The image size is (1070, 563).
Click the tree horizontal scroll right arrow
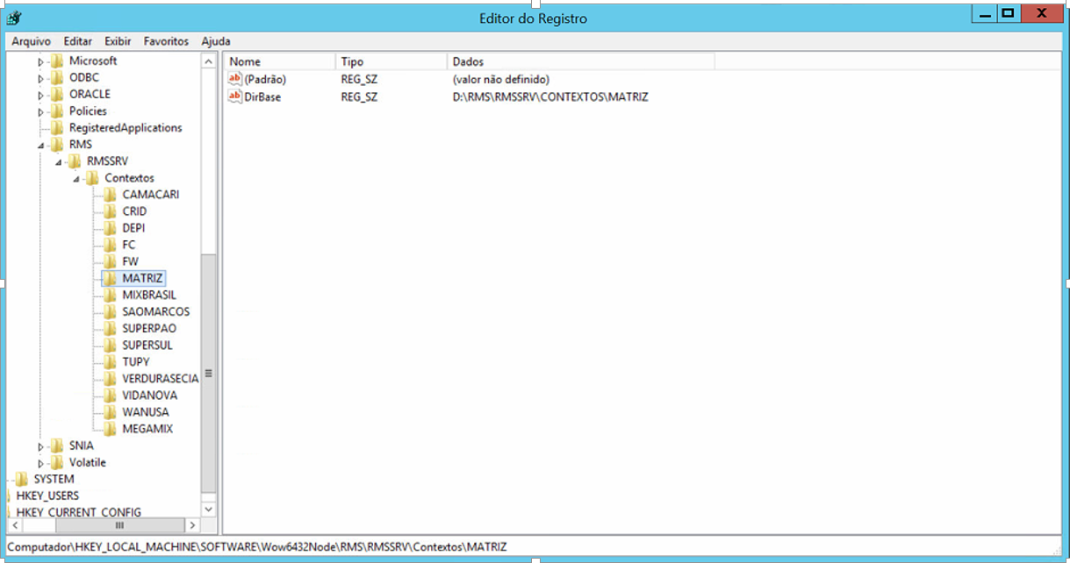pyautogui.click(x=191, y=524)
